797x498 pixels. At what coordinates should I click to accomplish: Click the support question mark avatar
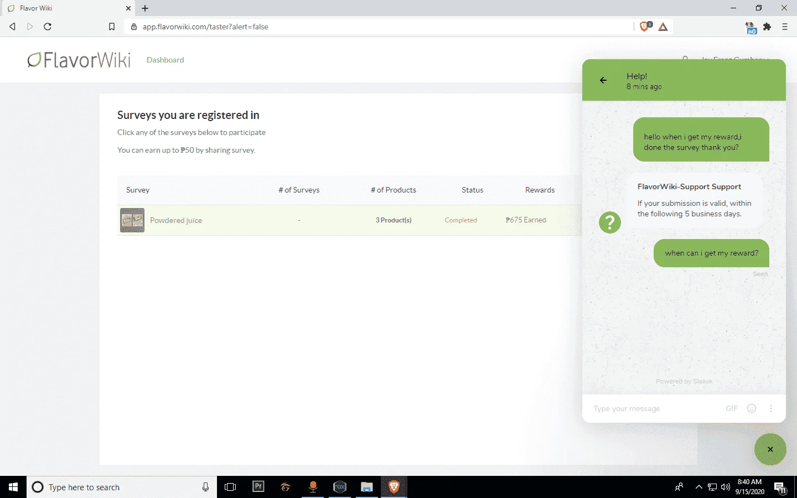pos(610,222)
